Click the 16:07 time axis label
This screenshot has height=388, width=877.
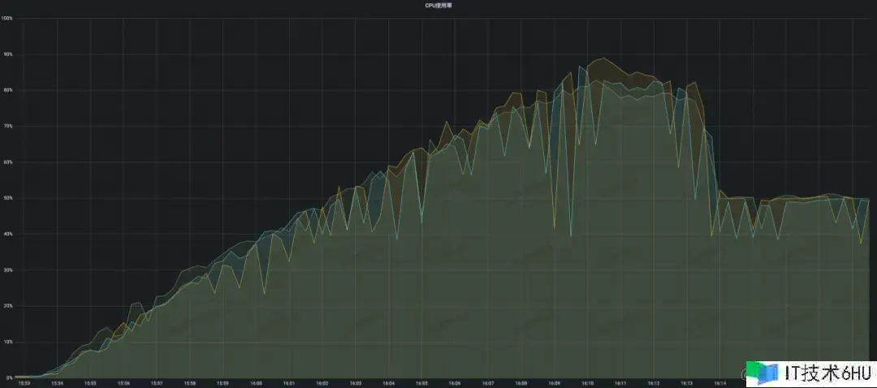pos(488,383)
